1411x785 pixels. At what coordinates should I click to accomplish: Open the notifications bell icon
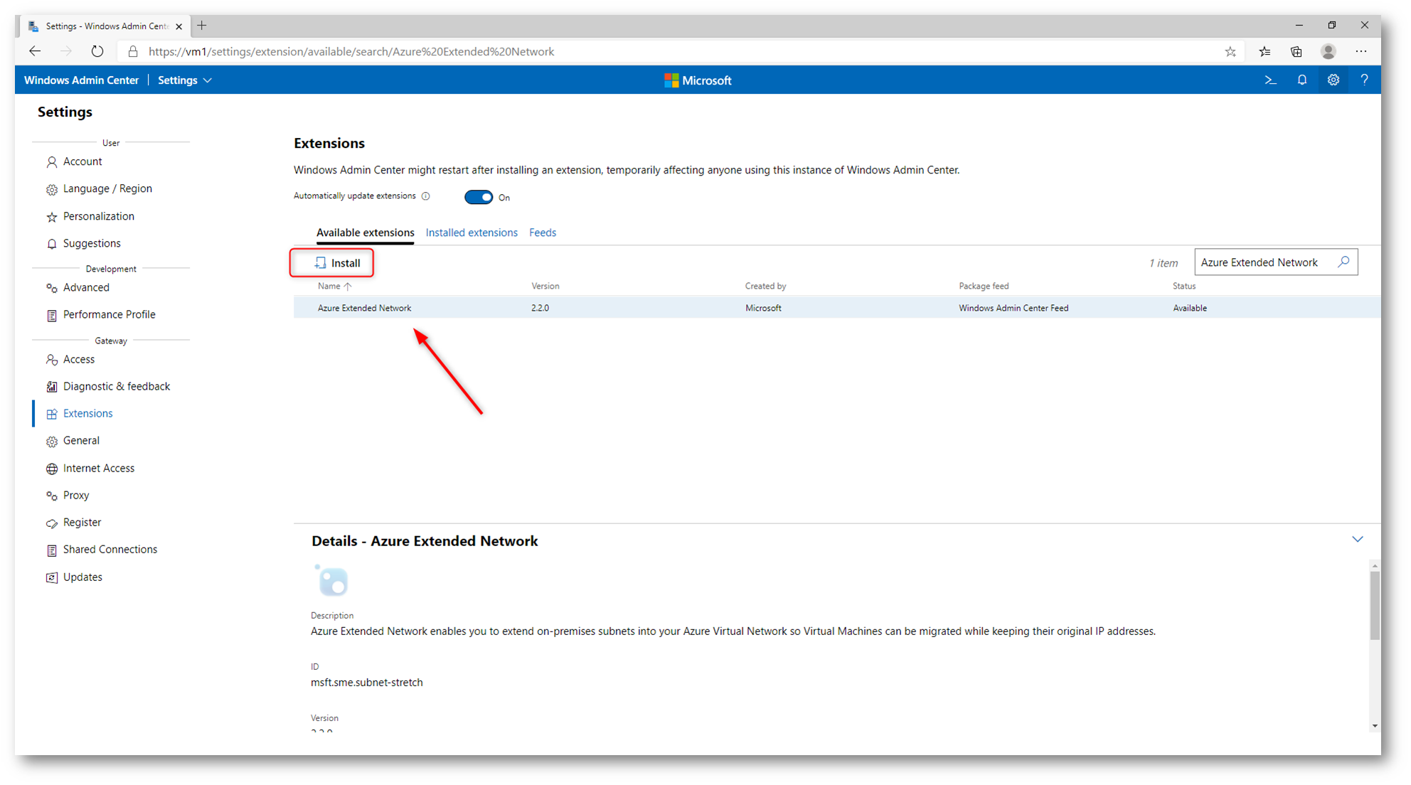tap(1301, 80)
